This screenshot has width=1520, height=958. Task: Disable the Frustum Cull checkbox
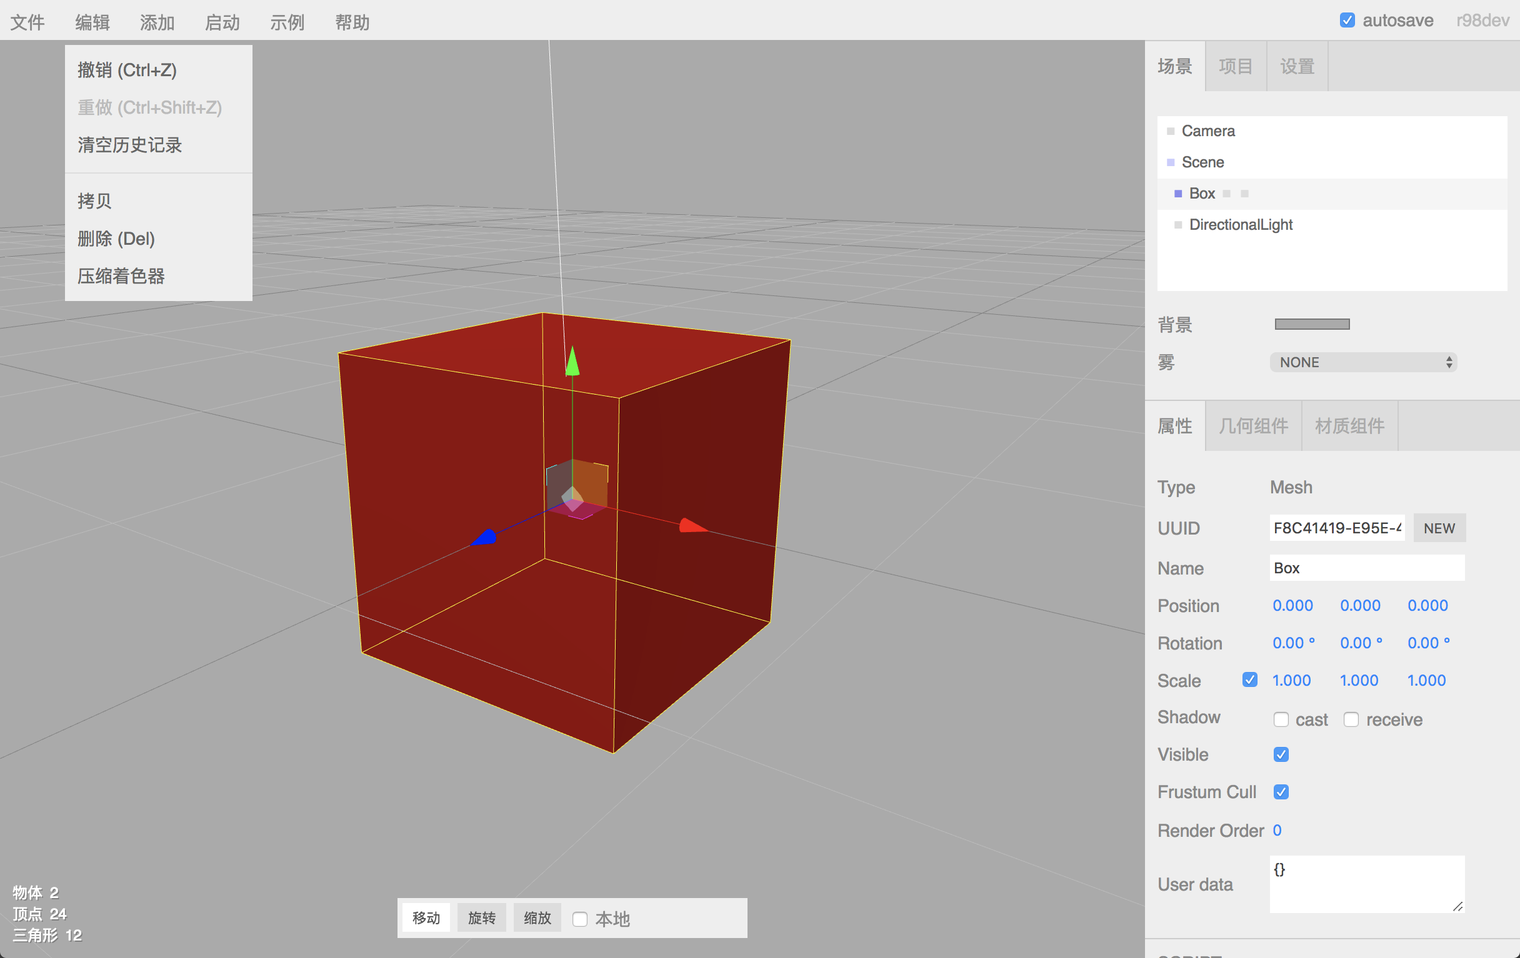pyautogui.click(x=1281, y=791)
